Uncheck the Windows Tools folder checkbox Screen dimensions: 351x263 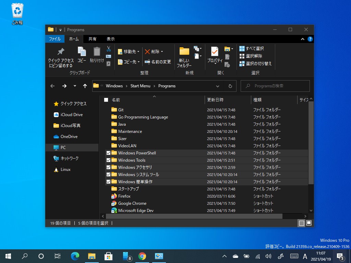tap(108, 160)
